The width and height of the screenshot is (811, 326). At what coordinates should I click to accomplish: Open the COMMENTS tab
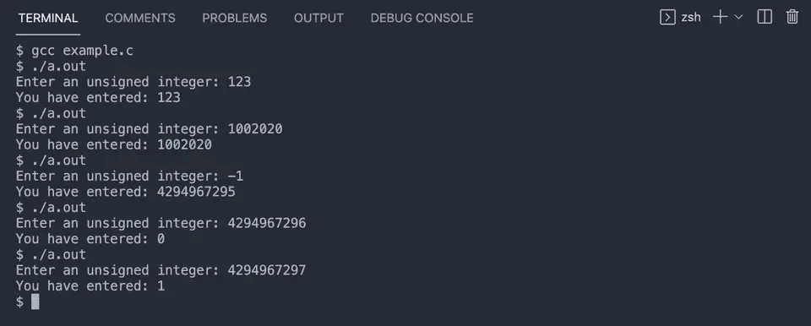click(140, 18)
